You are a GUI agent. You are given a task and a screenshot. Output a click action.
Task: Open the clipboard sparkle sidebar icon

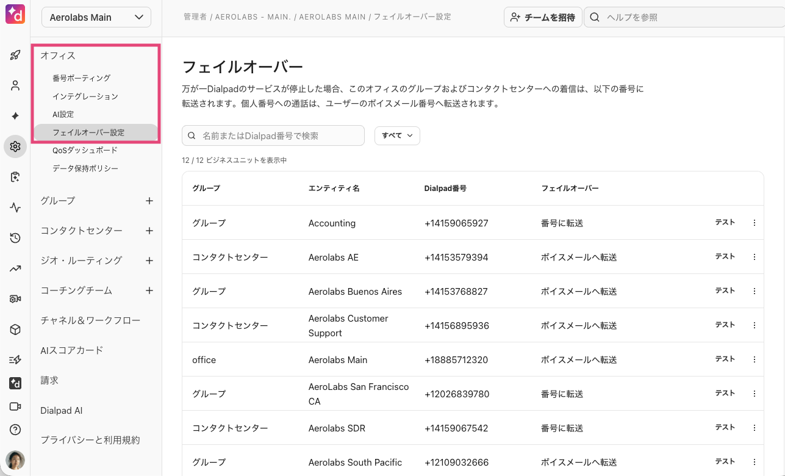click(x=15, y=177)
